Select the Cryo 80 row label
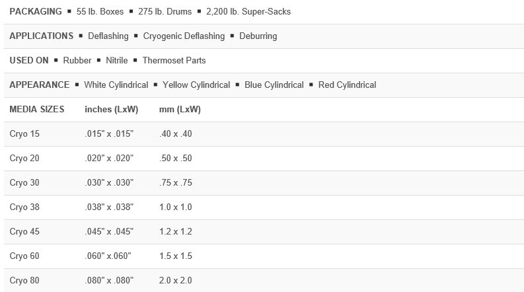Screen dimensions: 524x292 [x=24, y=280]
